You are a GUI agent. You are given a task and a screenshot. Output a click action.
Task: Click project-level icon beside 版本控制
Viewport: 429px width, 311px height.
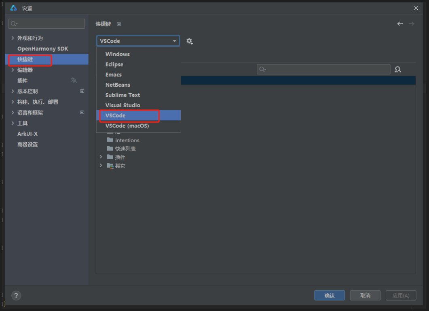pyautogui.click(x=82, y=91)
